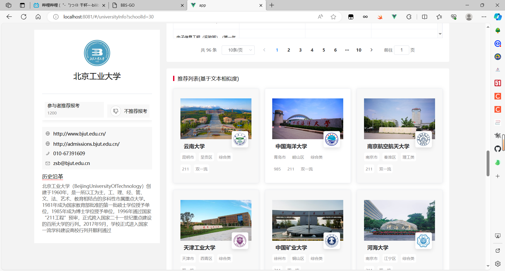
Task: Jump to page 10 in pagination
Action: tap(359, 50)
